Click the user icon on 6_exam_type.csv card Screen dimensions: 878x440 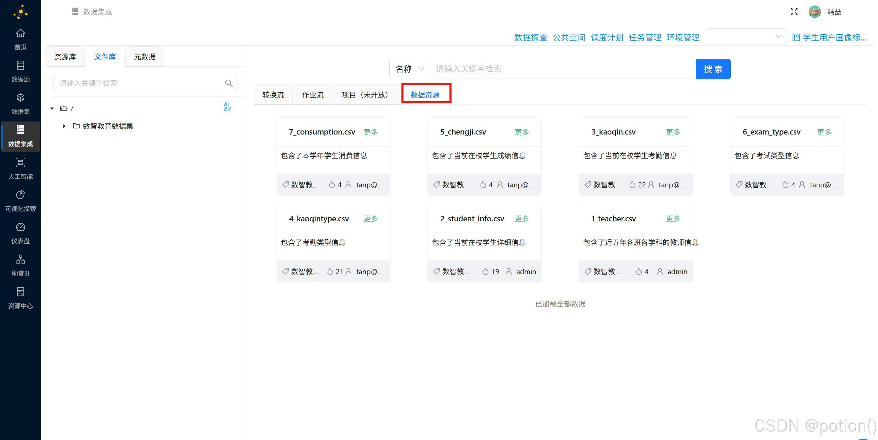(x=802, y=185)
